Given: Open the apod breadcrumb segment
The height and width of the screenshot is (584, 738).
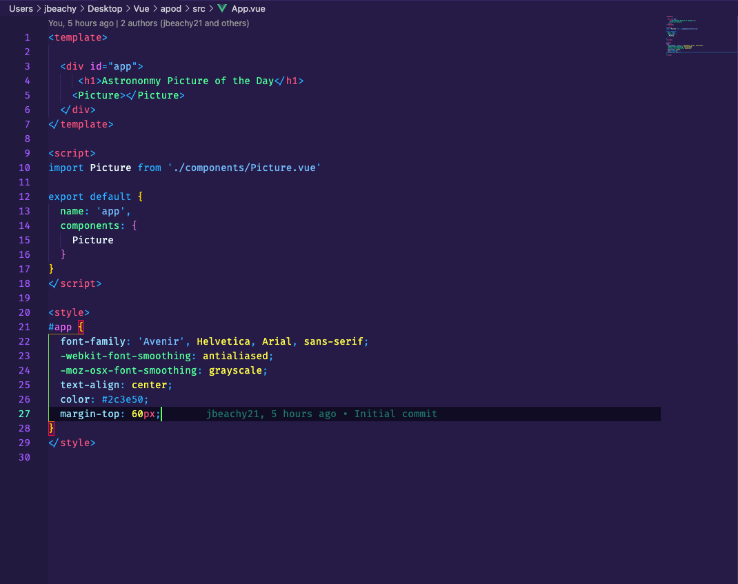Looking at the screenshot, I should click(171, 8).
